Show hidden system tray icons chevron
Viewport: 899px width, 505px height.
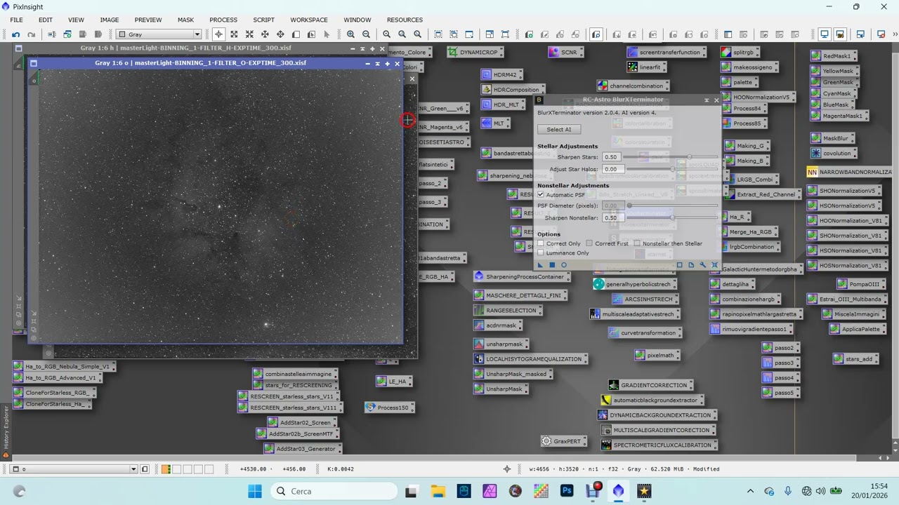click(750, 491)
